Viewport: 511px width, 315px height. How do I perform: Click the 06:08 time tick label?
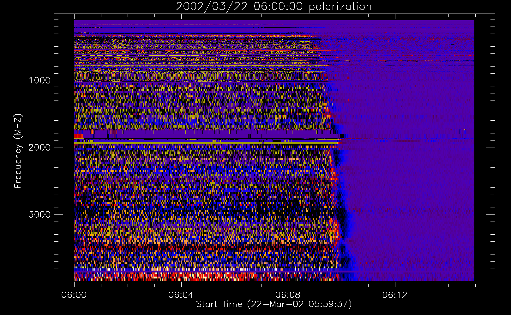click(x=288, y=295)
